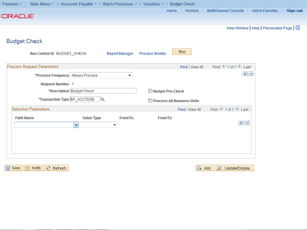Show previous row in Selection Parameters
307x230 pixels.
(221, 108)
